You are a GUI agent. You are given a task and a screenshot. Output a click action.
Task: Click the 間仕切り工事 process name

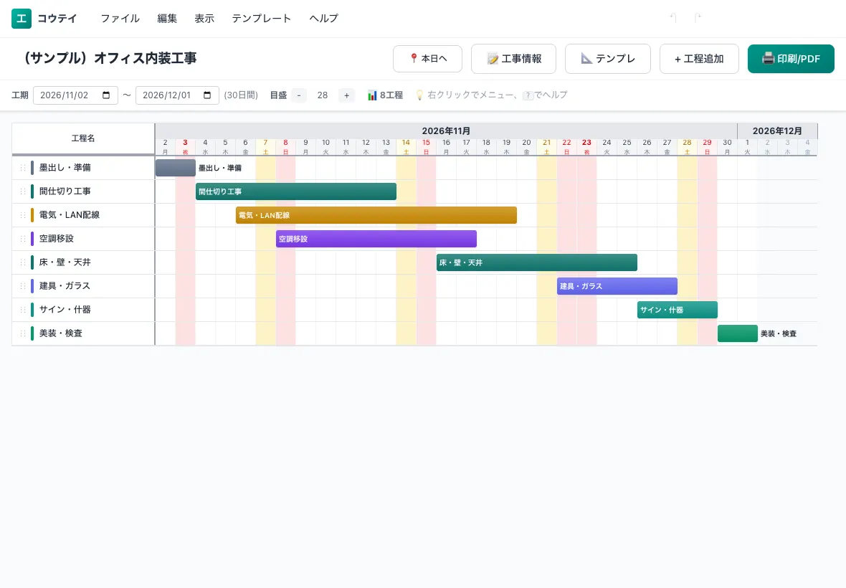65,191
